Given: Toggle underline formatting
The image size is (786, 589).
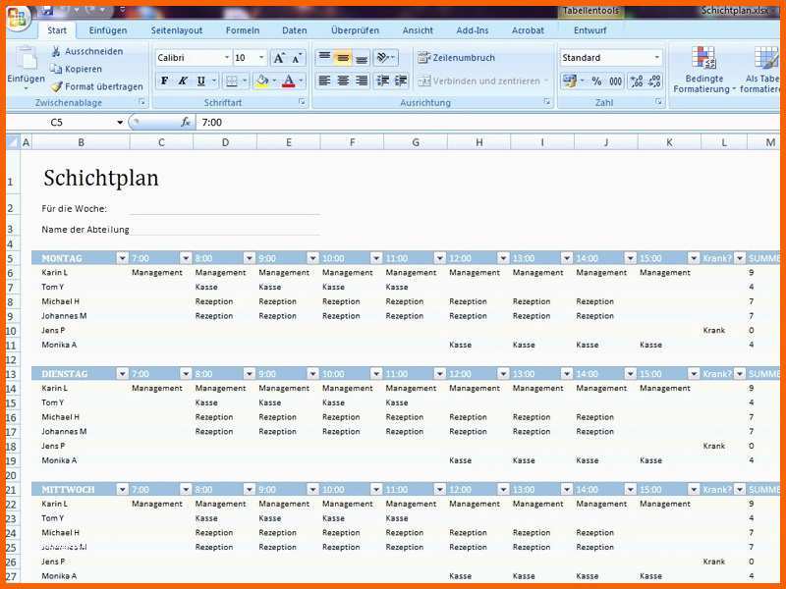Looking at the screenshot, I should pos(201,81).
